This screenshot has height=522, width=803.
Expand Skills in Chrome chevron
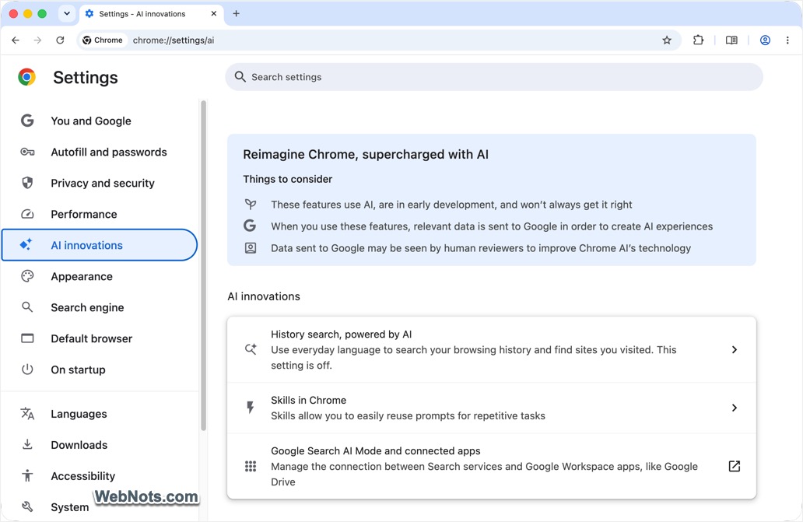click(x=734, y=408)
